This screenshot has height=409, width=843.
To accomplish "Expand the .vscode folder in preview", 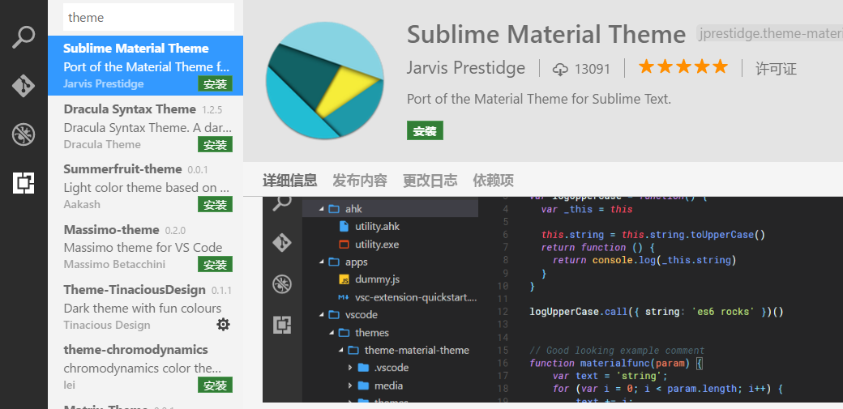I will 350,368.
